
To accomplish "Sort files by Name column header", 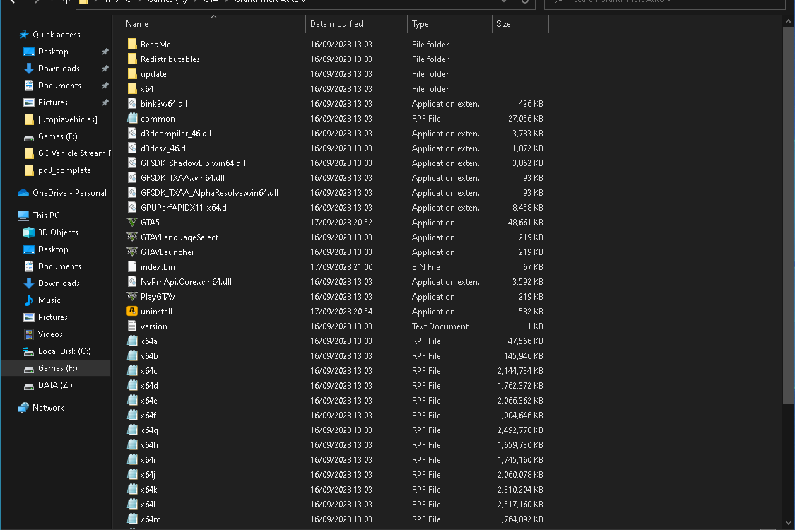I will [x=137, y=24].
